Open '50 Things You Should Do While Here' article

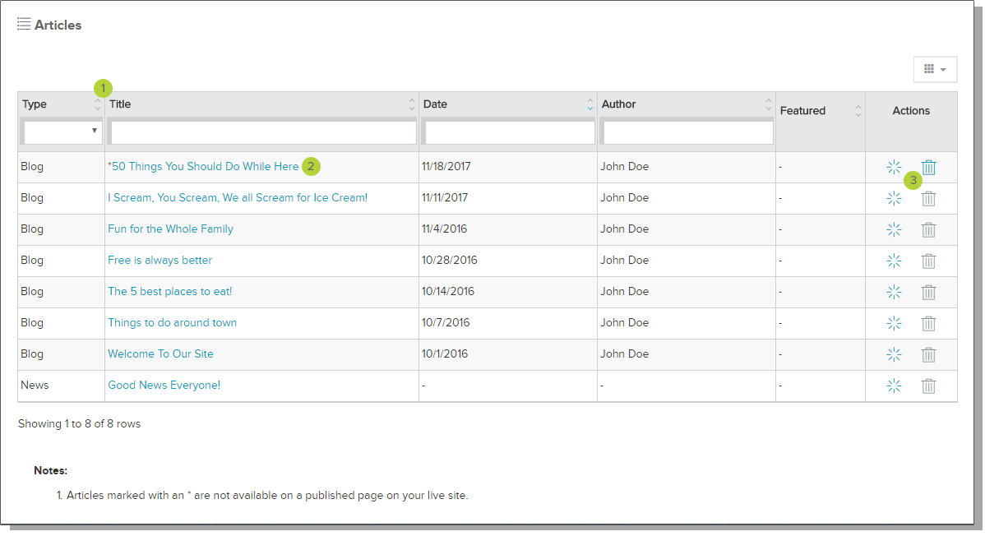pyautogui.click(x=205, y=167)
